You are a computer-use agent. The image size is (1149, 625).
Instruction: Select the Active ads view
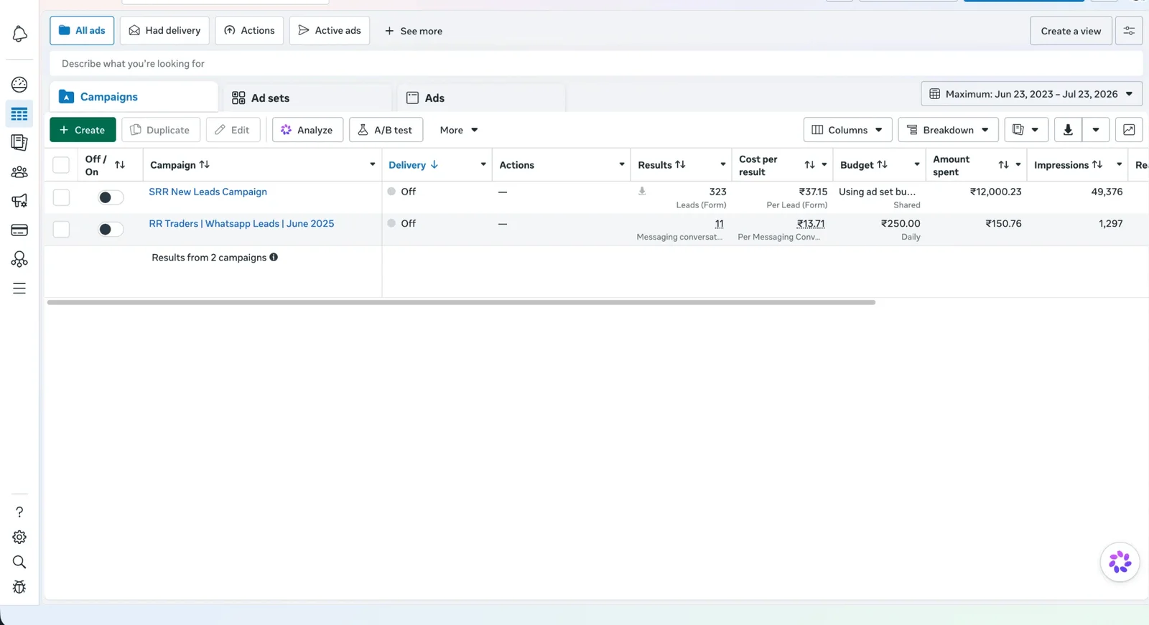click(x=330, y=30)
